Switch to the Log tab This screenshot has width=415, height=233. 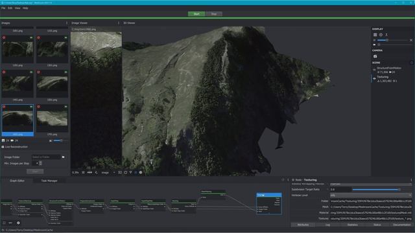[327, 225]
